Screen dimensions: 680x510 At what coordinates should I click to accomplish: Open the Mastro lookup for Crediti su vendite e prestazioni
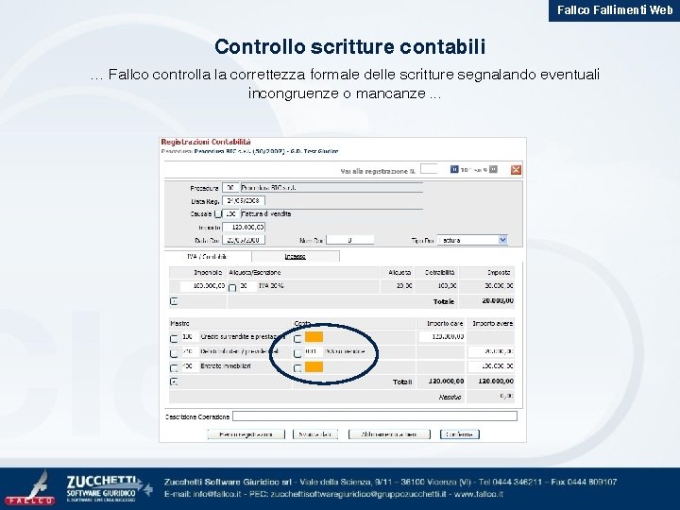click(174, 338)
